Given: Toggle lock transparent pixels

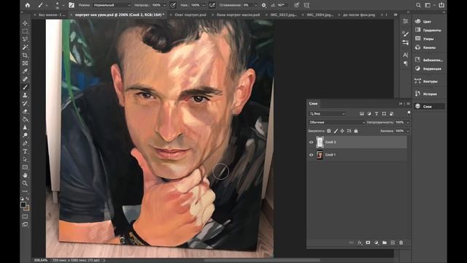Looking at the screenshot, I should click(x=329, y=131).
